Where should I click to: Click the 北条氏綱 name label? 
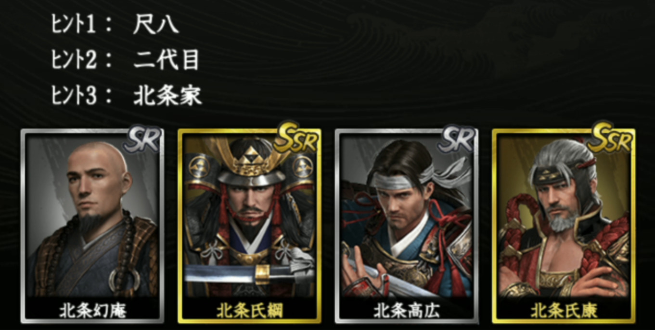pyautogui.click(x=249, y=310)
